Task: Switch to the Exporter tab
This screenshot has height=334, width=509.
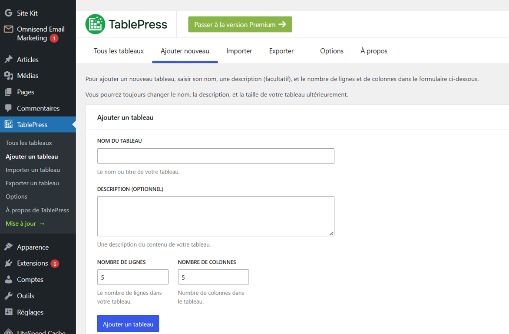Action: 281,51
